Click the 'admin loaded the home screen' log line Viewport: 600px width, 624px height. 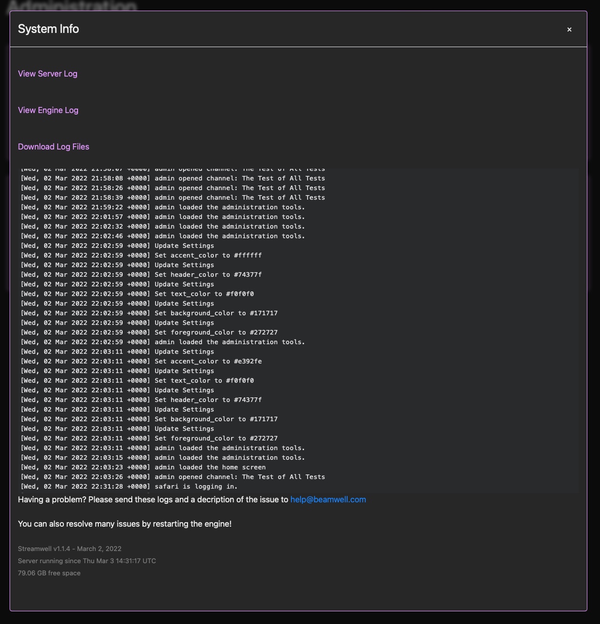click(143, 467)
